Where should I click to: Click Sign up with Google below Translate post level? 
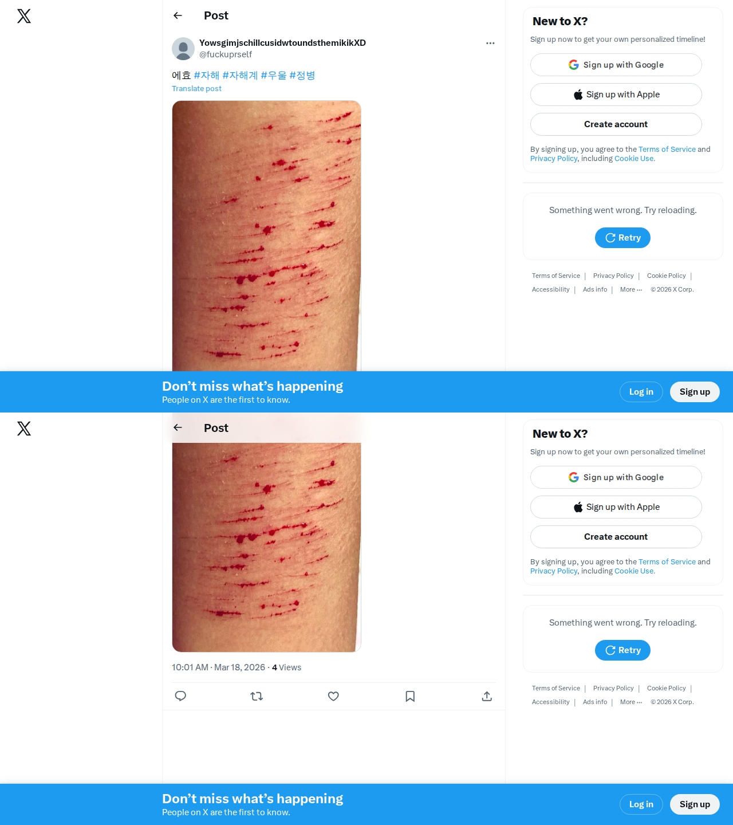point(616,477)
